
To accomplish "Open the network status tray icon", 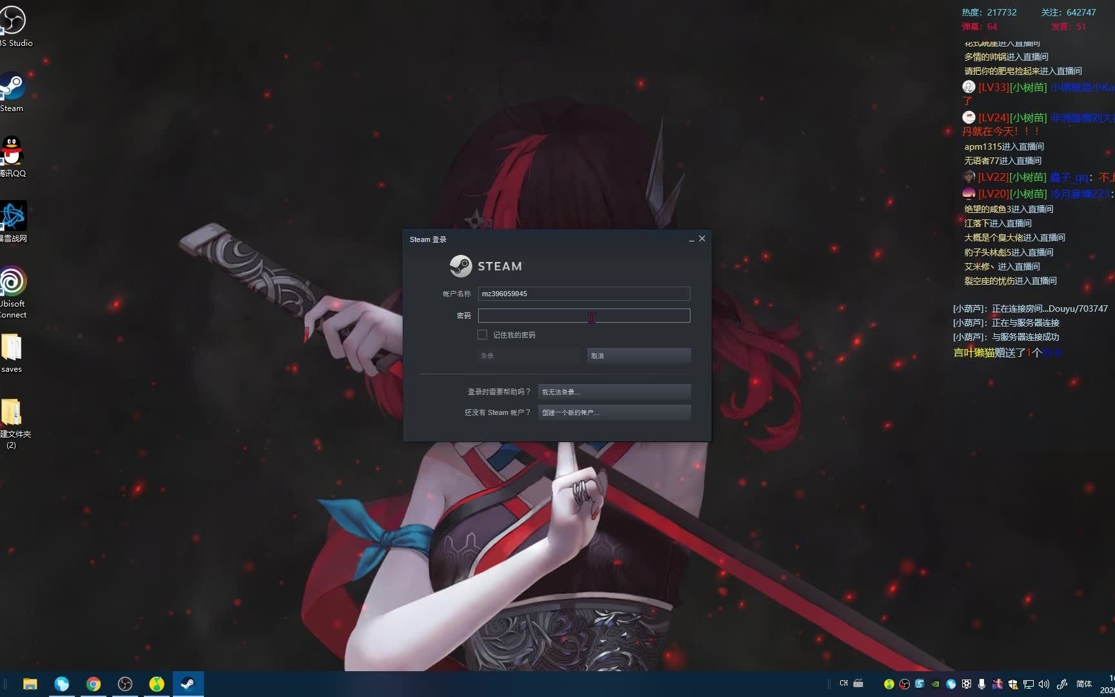I will click(x=1029, y=684).
